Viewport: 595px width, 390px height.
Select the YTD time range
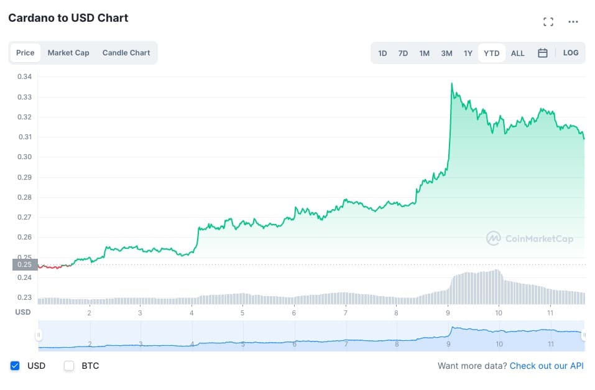[x=491, y=53]
